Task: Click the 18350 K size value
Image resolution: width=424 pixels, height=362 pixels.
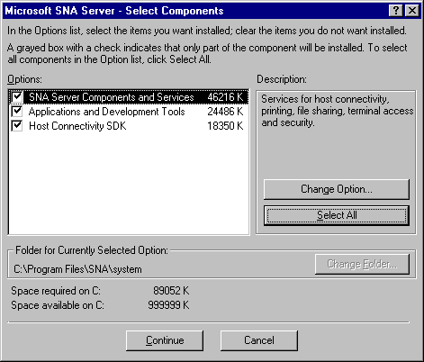Action: point(225,126)
